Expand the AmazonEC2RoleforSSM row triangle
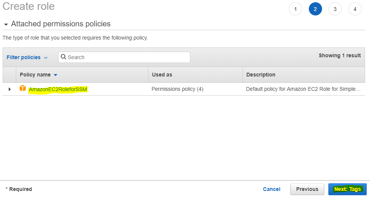Screen dimensions: 370x197 pos(9,89)
